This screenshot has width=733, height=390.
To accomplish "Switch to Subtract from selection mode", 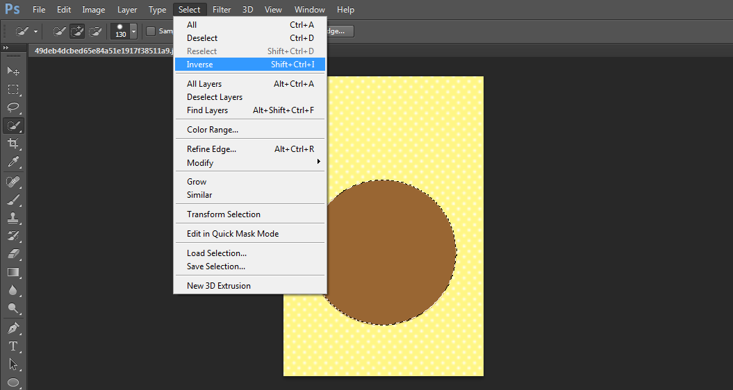I will coord(95,31).
